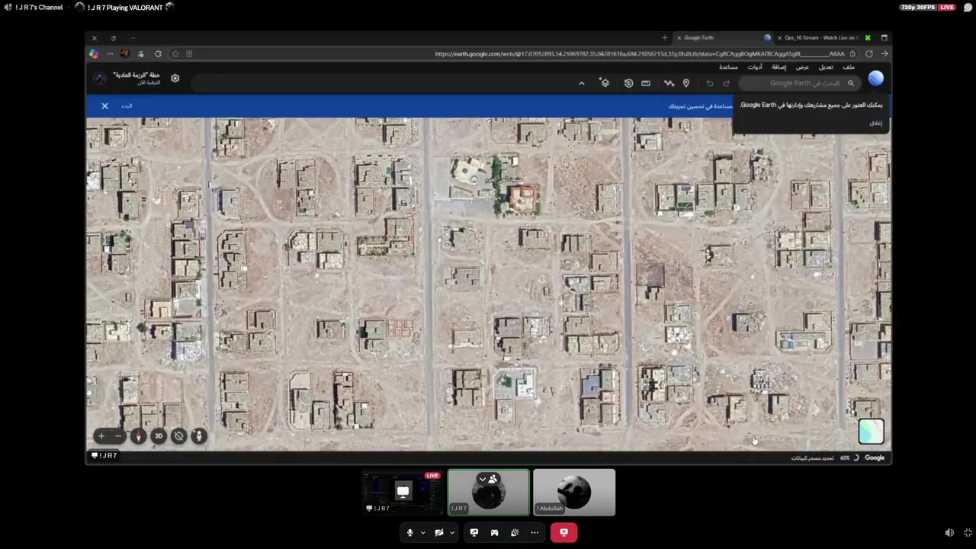
Task: Click the red stop watching stream button
Action: [563, 532]
